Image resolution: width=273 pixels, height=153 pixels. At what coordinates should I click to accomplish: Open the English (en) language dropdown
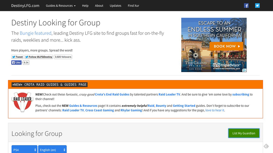pyautogui.click(x=52, y=150)
